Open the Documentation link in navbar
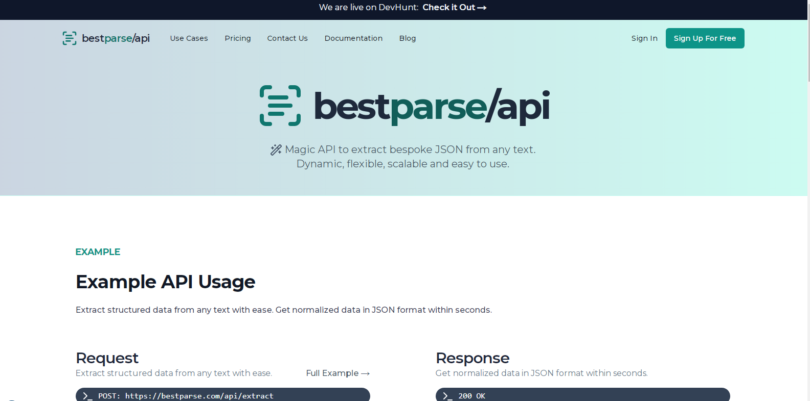Screen dimensions: 810x401 353,38
